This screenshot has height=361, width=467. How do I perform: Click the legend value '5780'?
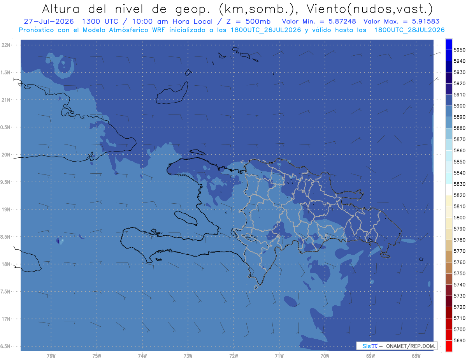point(459,240)
